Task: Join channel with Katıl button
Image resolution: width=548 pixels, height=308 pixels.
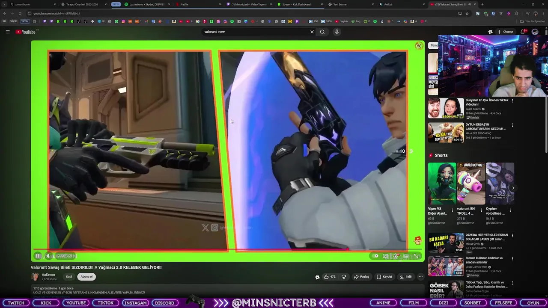Action: 69,277
